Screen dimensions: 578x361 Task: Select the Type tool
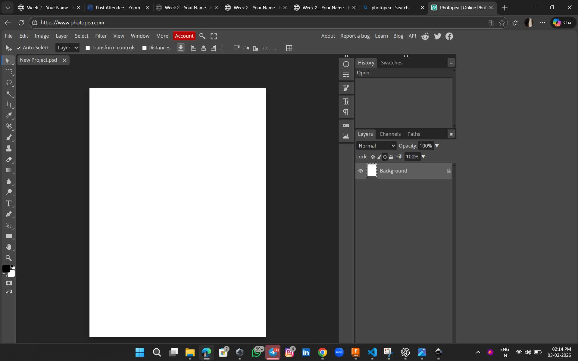click(x=8, y=203)
